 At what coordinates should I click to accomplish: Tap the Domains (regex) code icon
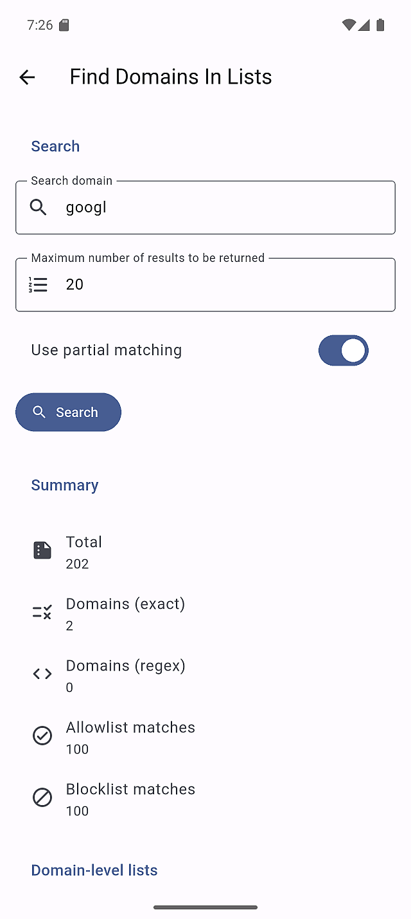coord(42,674)
